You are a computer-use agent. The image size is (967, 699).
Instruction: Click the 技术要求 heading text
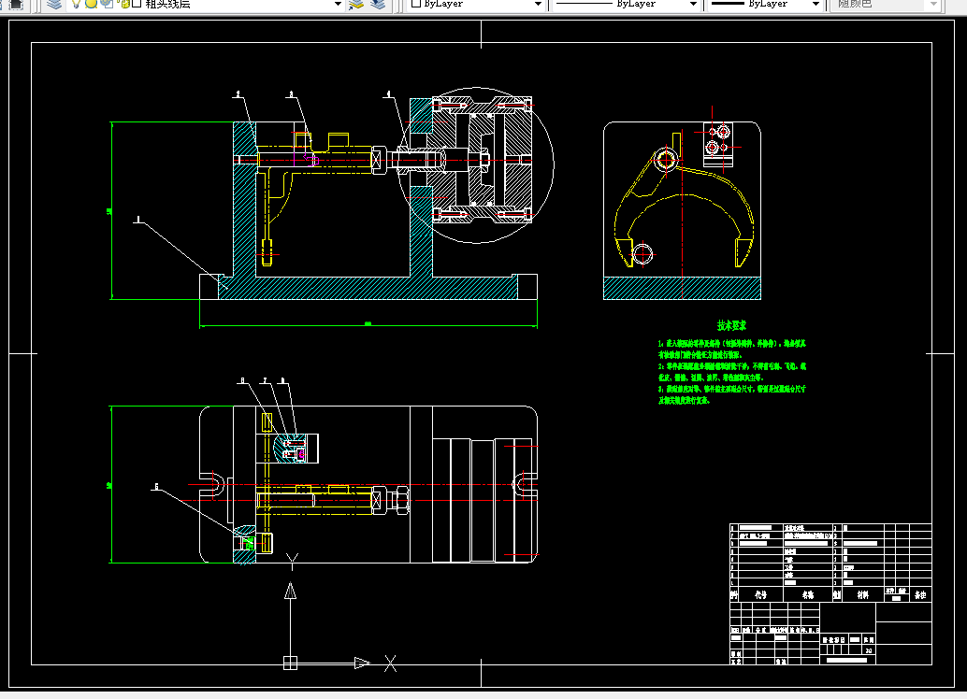coord(731,325)
